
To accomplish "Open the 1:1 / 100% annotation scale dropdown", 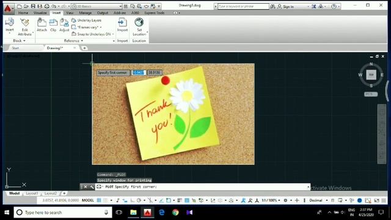I will coord(271,200).
